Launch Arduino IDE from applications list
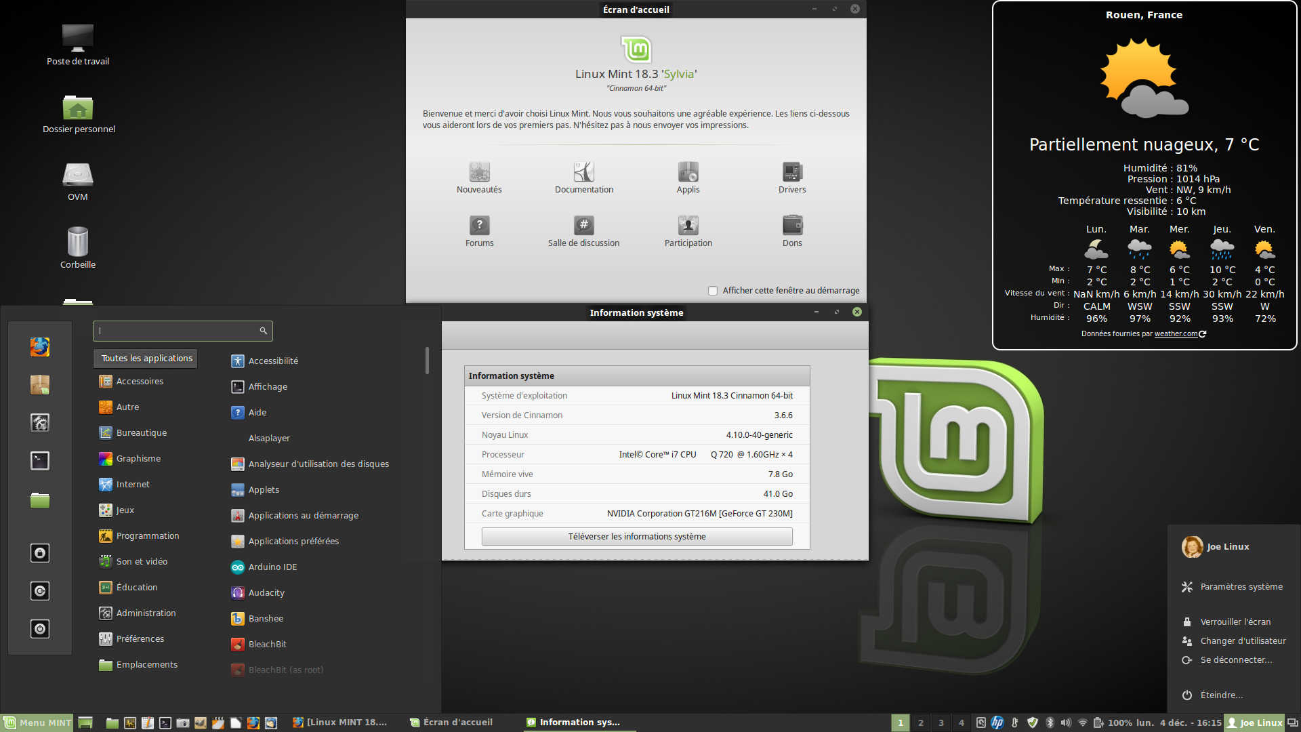 click(x=264, y=567)
